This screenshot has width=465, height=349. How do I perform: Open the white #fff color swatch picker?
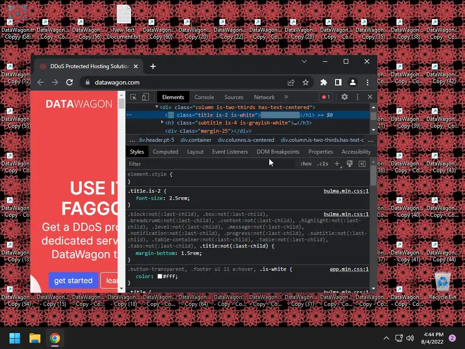click(160, 276)
